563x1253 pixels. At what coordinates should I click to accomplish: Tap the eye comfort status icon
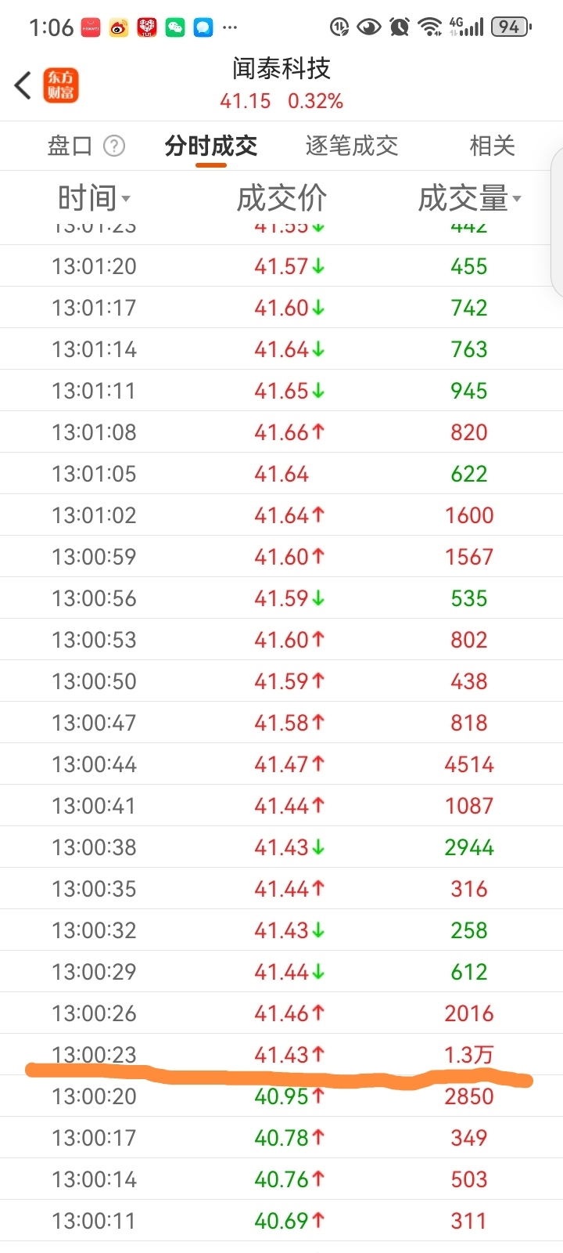click(x=368, y=27)
